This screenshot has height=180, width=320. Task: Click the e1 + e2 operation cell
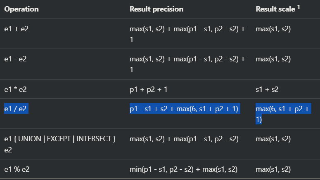[15, 29]
